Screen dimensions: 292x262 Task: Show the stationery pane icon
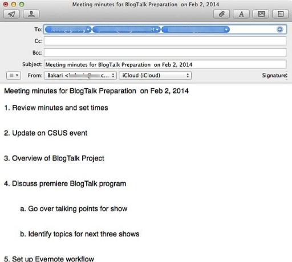click(x=281, y=14)
